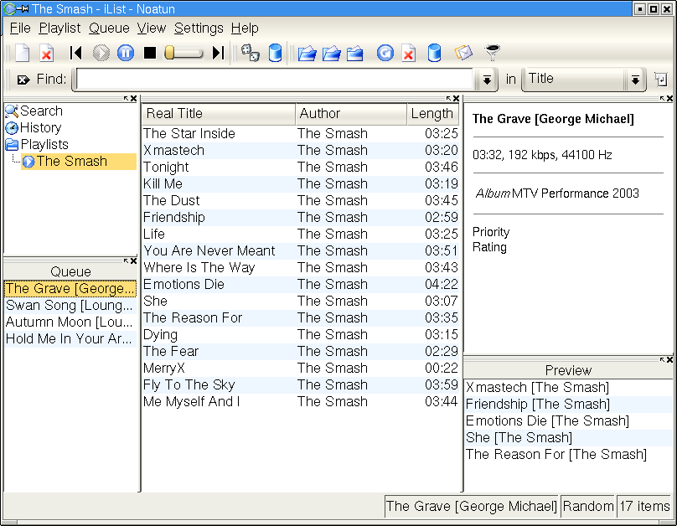Focus the Find text input field

pos(275,80)
